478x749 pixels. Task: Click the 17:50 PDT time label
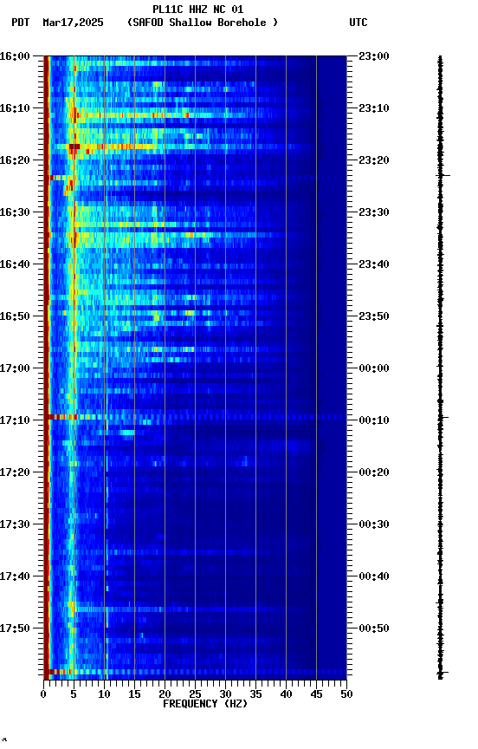tap(15, 629)
